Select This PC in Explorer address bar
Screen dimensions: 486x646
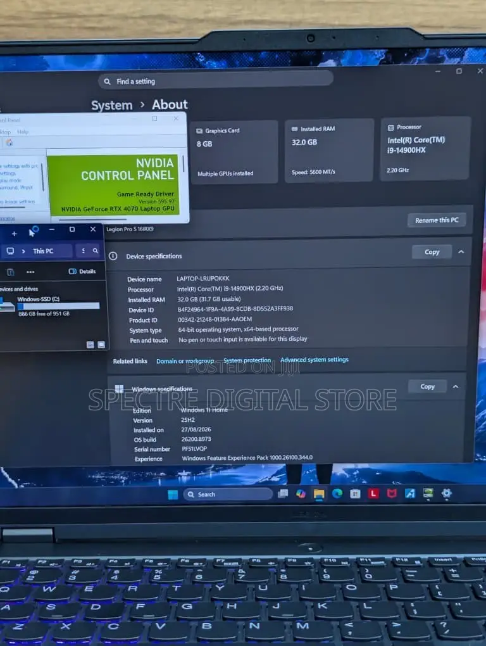pyautogui.click(x=43, y=251)
